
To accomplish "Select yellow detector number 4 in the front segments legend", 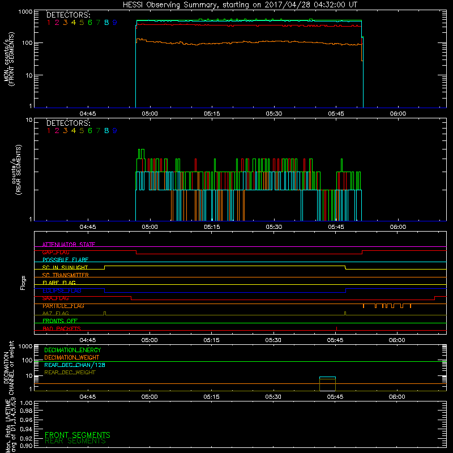I will pyautogui.click(x=74, y=23).
